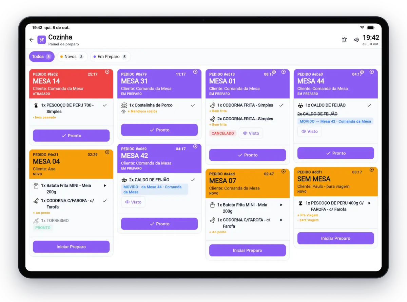Check off 2x CALDO DE FEIJÃO on MESA 42
Viewport: 407px width, 302px height.
(x=193, y=180)
